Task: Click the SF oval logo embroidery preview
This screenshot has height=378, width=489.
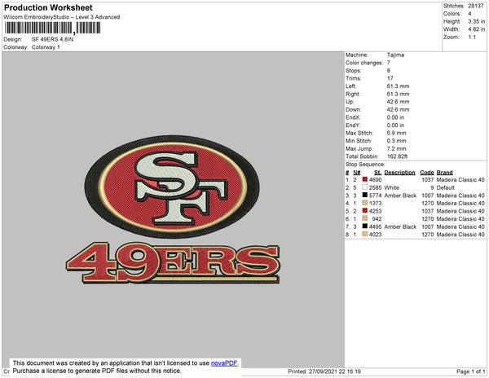Action: (x=172, y=187)
